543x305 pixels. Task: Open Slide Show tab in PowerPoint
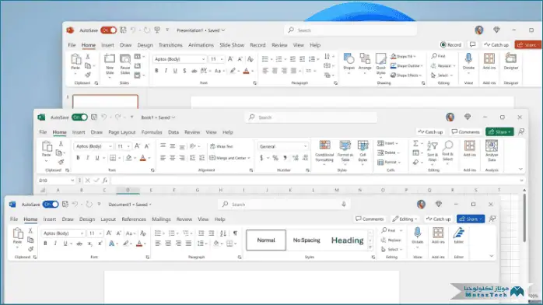pos(232,45)
